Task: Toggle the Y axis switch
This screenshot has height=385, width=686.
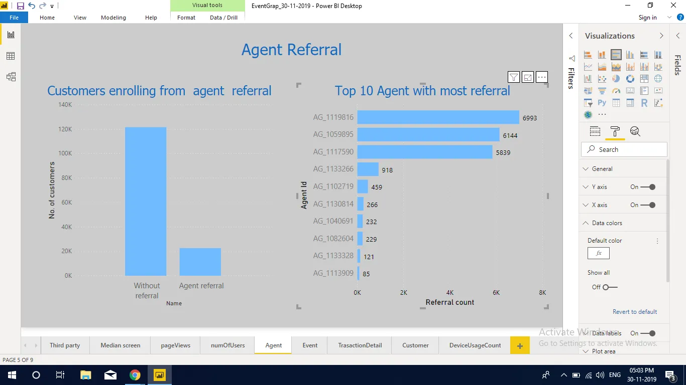Action: 648,187
